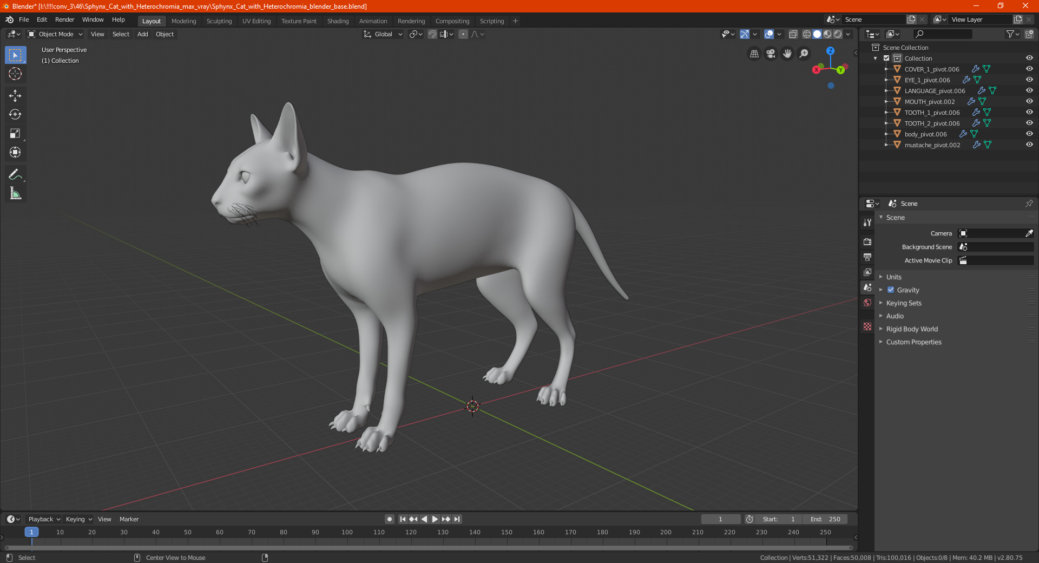
Task: Select the Transform tool
Action: point(15,153)
